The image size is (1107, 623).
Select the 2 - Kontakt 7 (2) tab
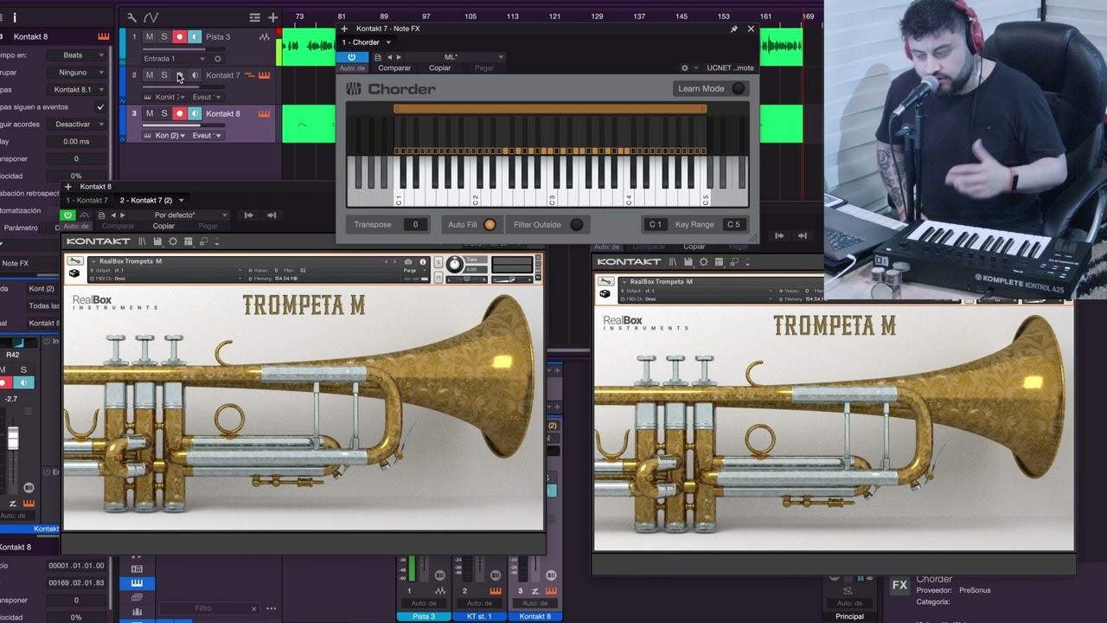[x=146, y=200]
